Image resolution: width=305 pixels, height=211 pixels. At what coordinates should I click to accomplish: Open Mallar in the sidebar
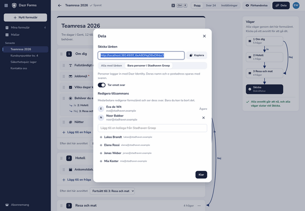coord(25,35)
